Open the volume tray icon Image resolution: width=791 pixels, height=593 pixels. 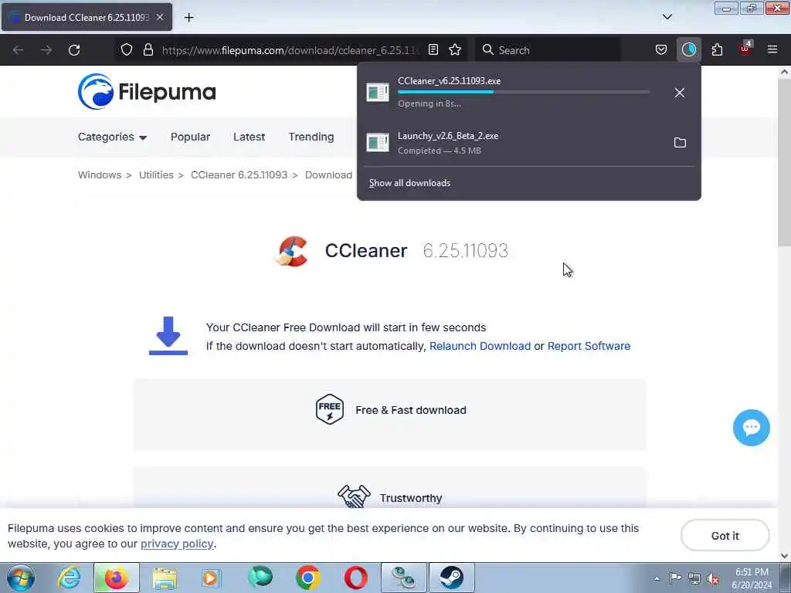point(713,578)
